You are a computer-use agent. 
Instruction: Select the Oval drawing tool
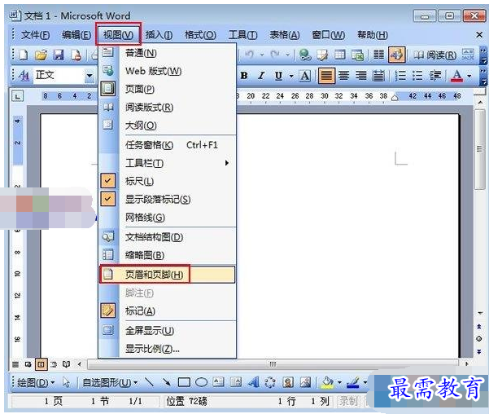click(x=202, y=382)
